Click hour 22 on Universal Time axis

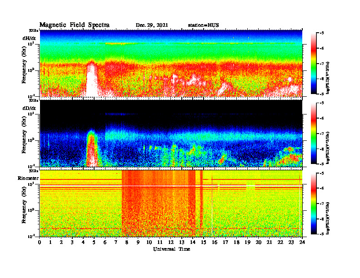click(x=280, y=243)
